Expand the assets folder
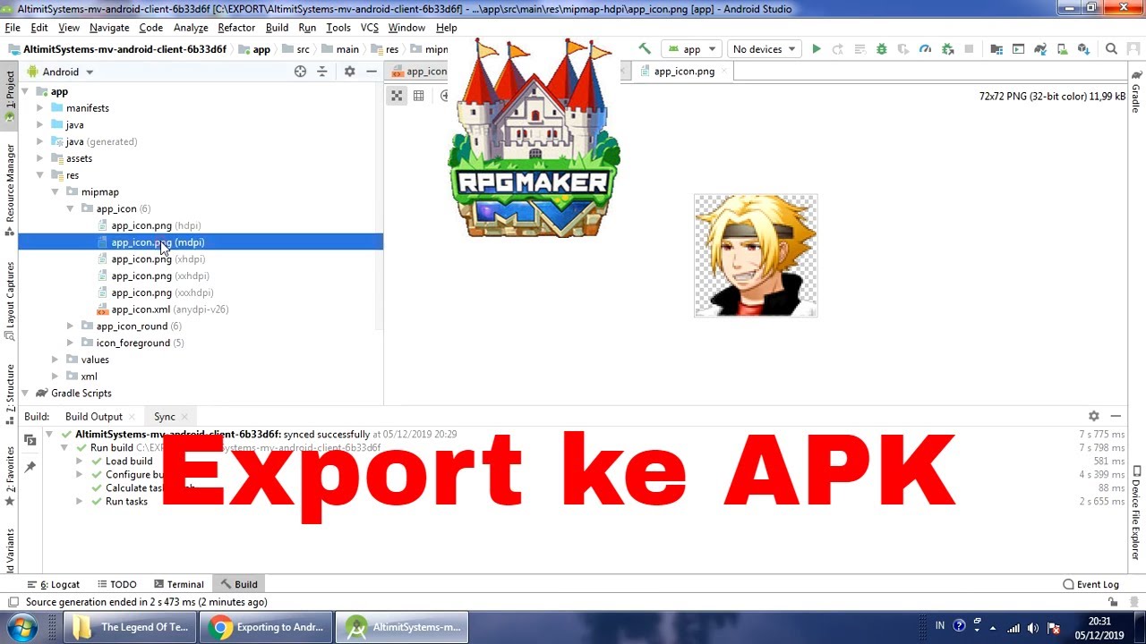 coord(39,158)
